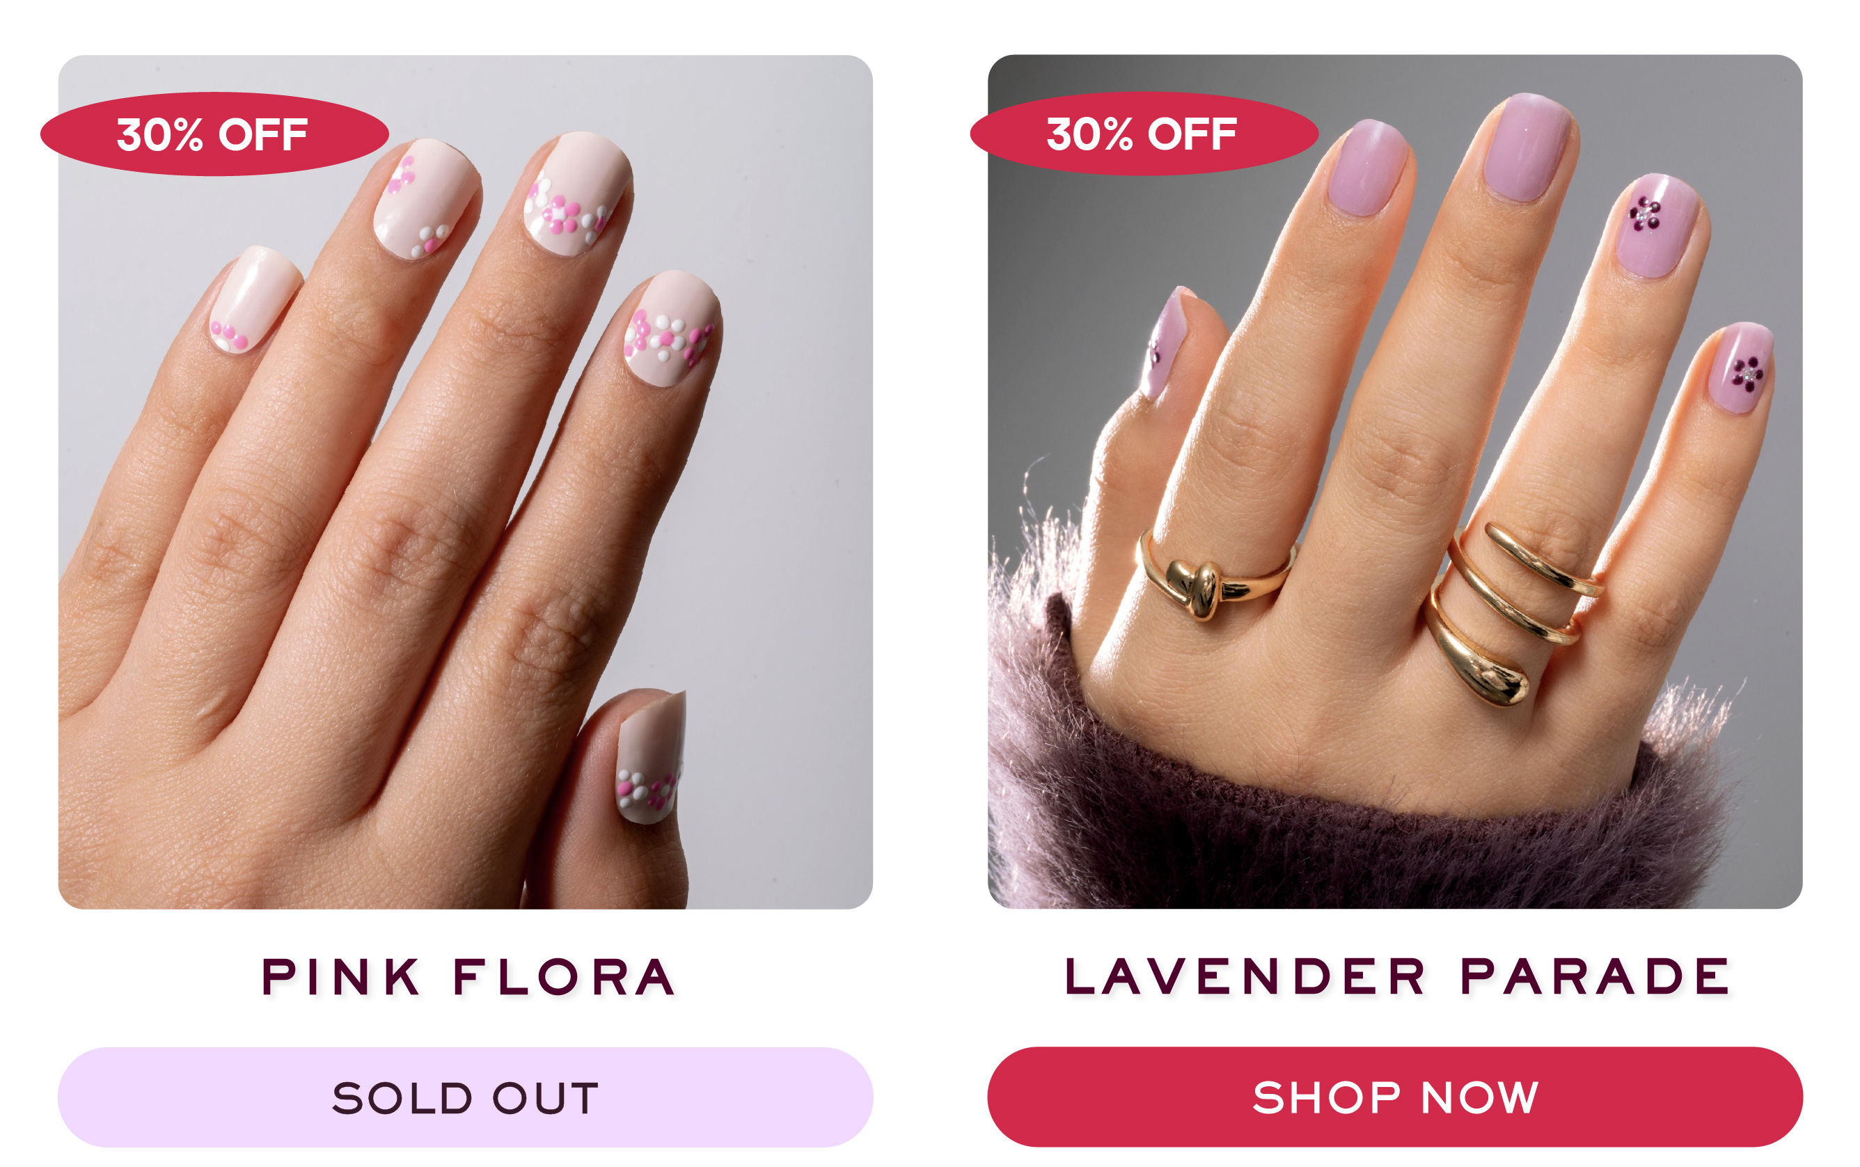Click the 30% OFF badge on Pink Flora
Viewport: 1860px width, 1167px height.
coord(214,134)
